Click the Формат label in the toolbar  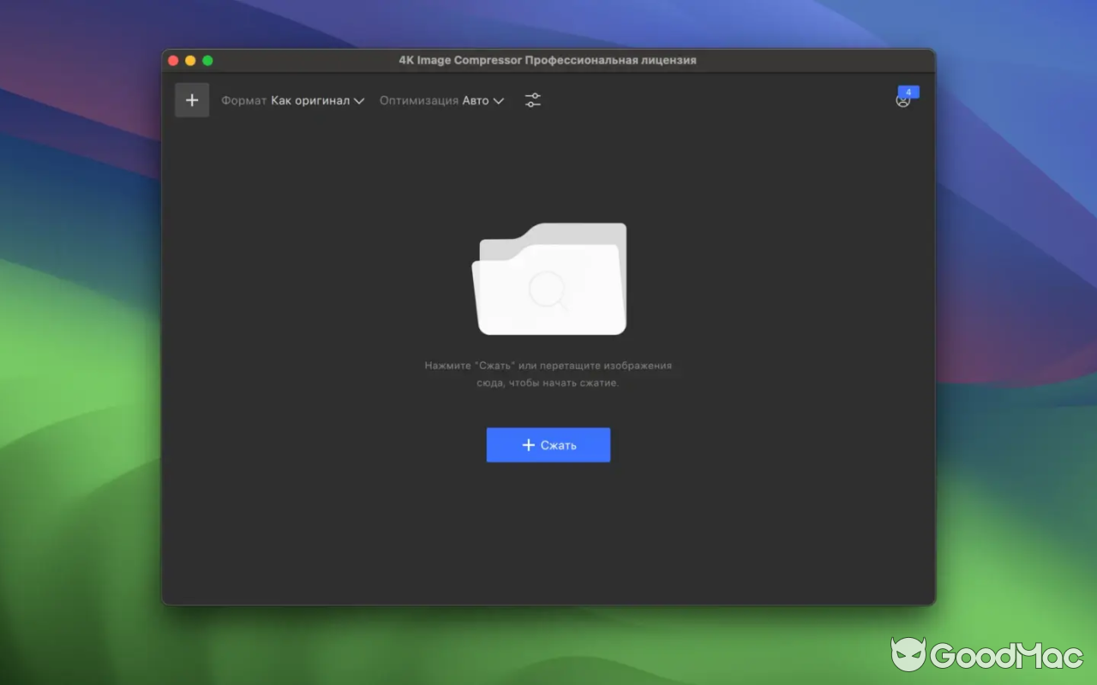[243, 100]
